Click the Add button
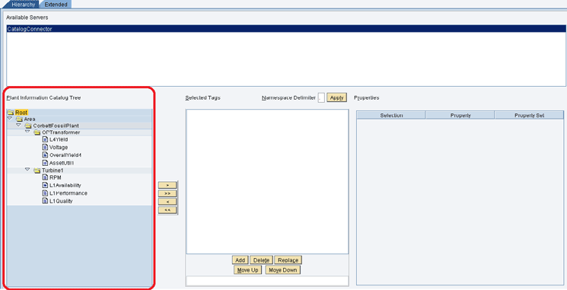 pos(240,260)
